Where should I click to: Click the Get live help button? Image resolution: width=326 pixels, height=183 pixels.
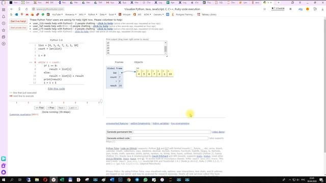point(18,21)
